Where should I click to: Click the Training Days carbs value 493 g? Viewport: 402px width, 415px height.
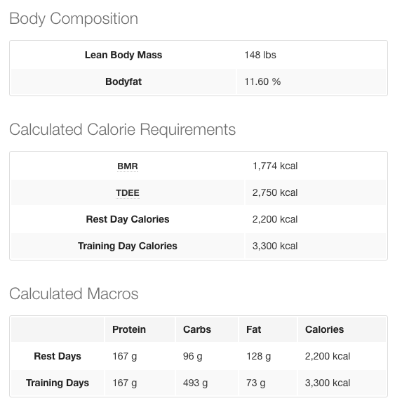coord(195,383)
